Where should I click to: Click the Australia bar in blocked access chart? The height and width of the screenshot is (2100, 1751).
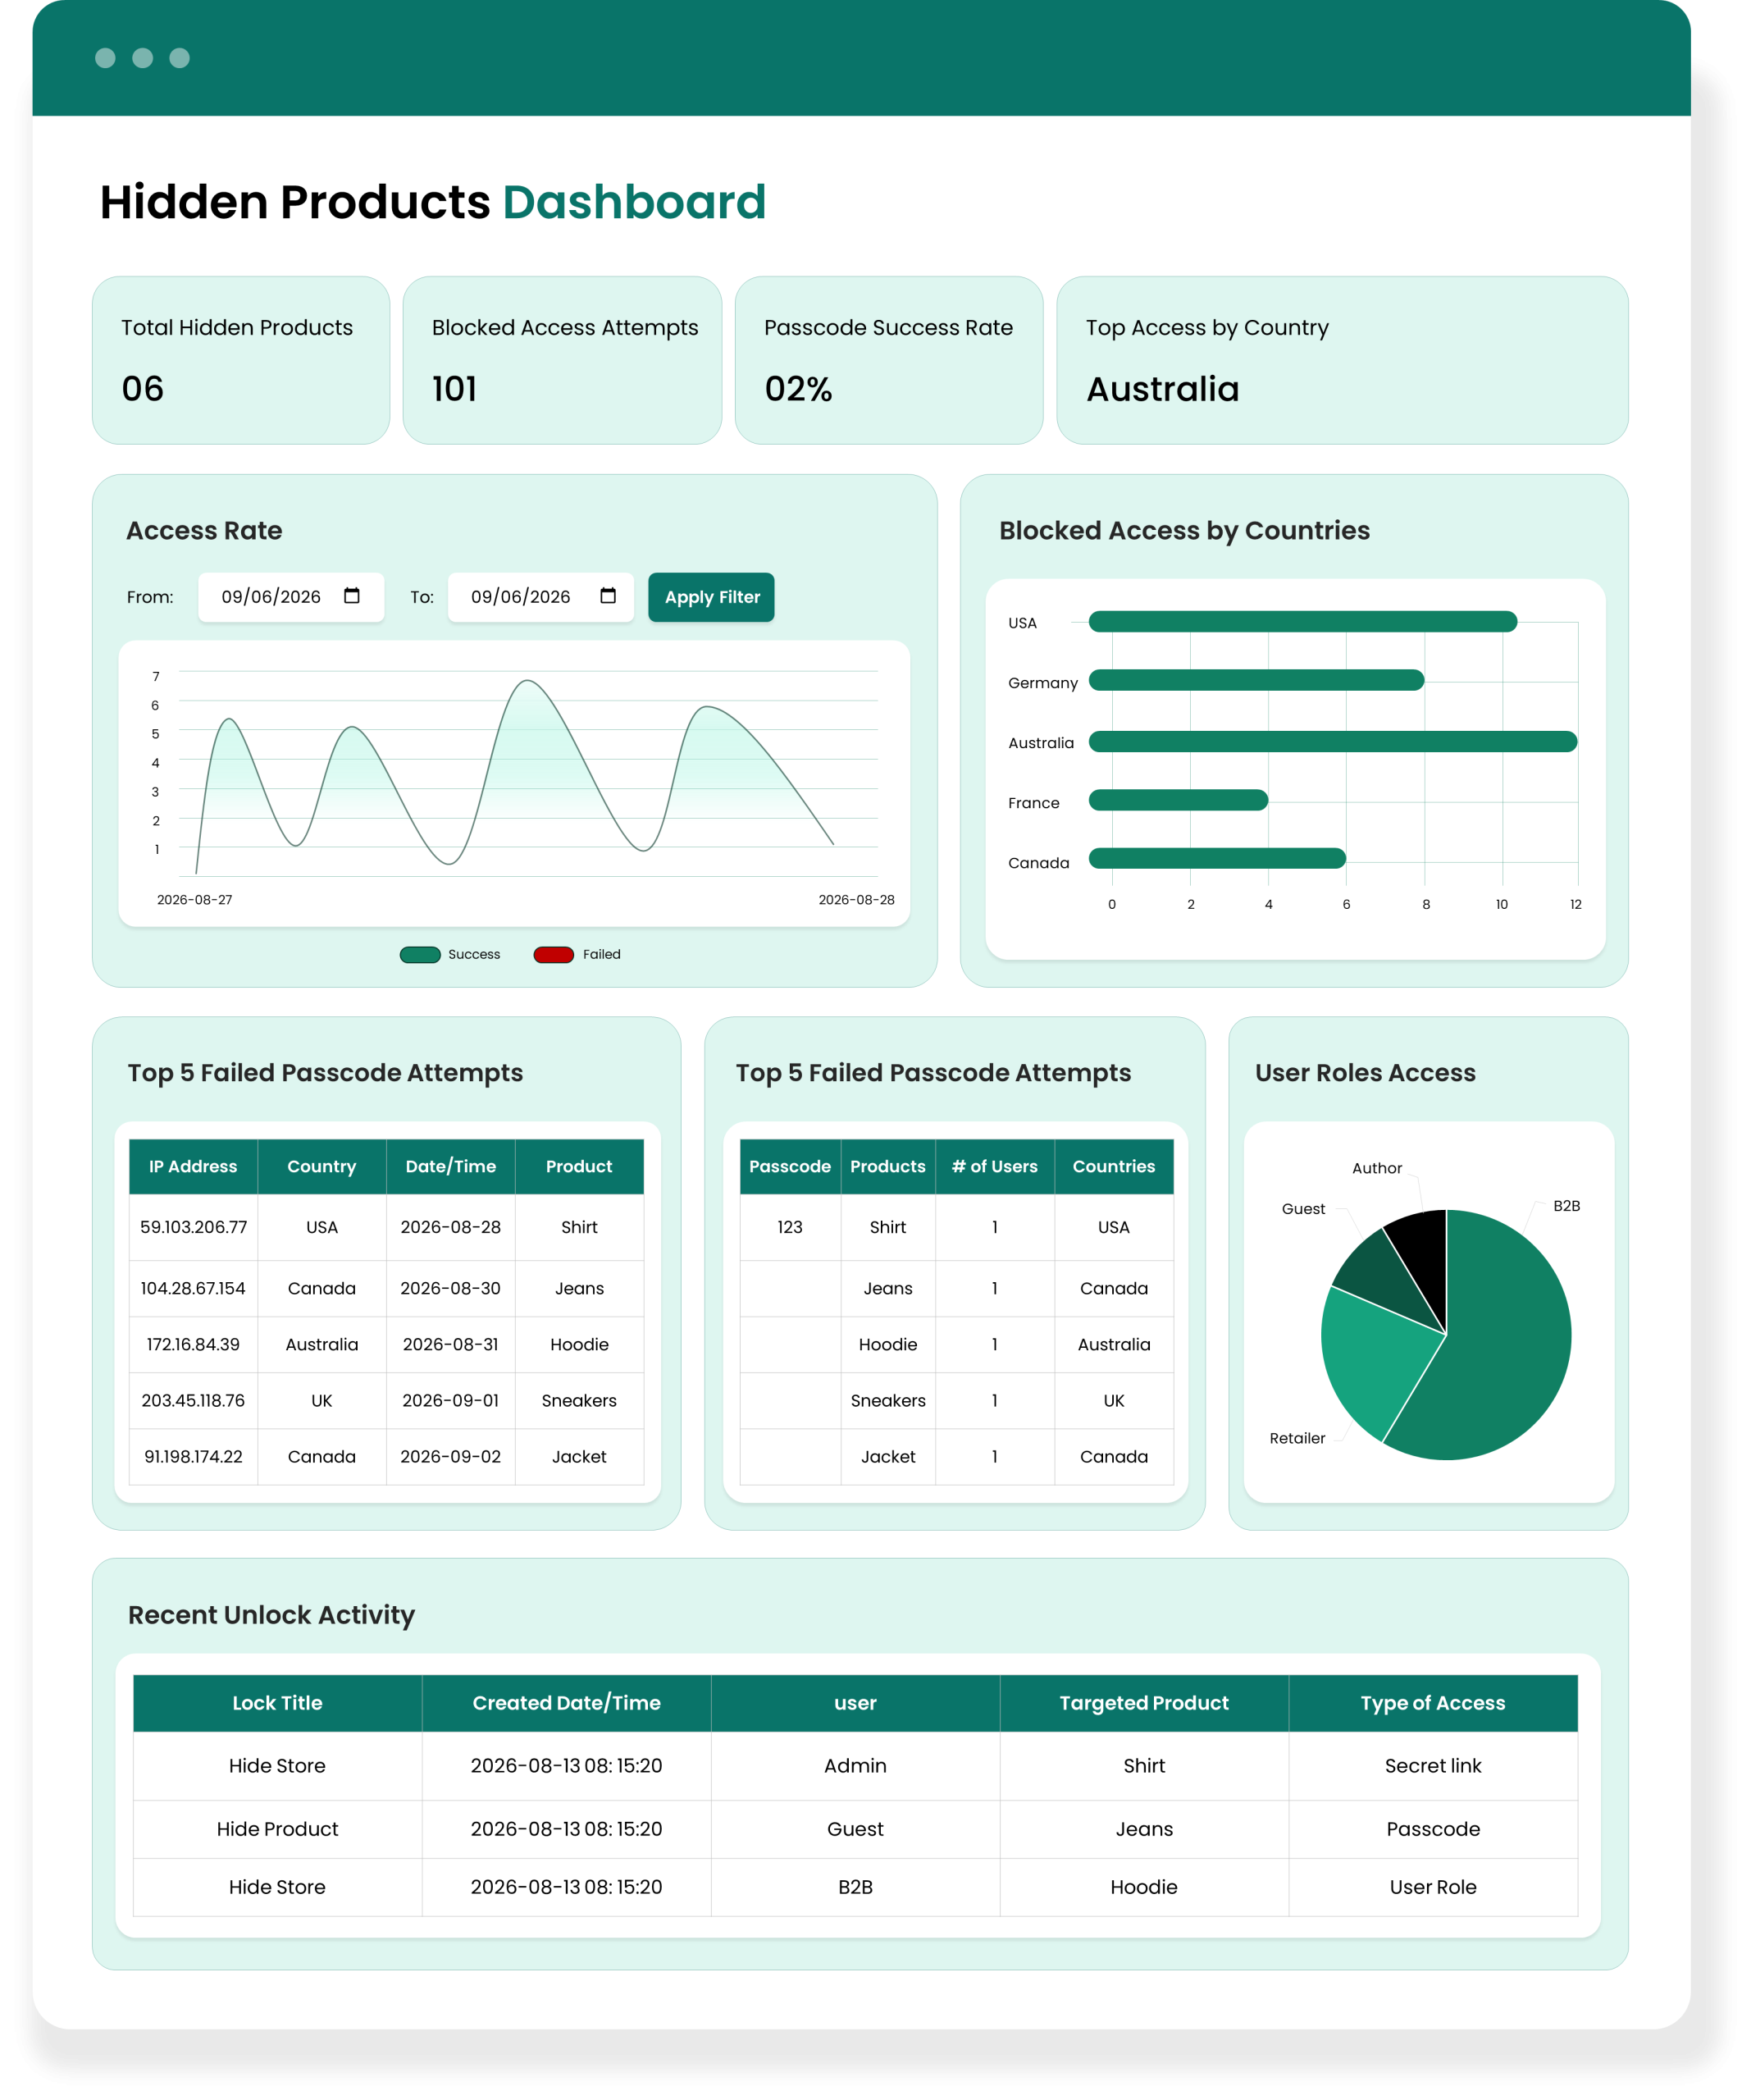click(x=1333, y=741)
